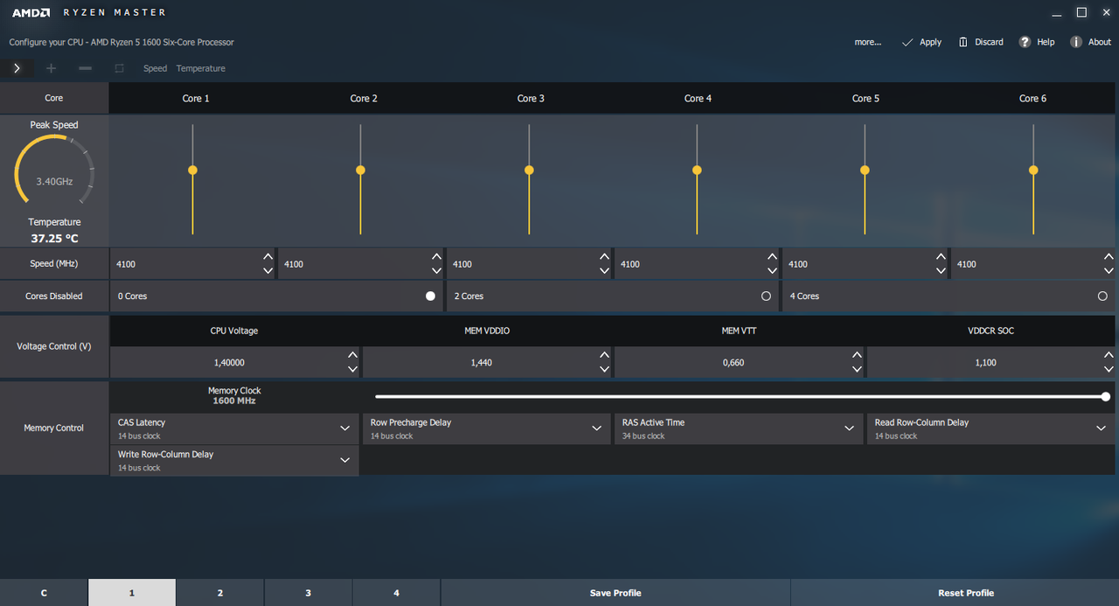Image resolution: width=1119 pixels, height=606 pixels.
Task: Lower CPU Voltage with down arrow
Action: click(352, 369)
